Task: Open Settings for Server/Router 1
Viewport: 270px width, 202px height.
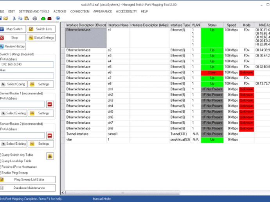Action: tap(41, 113)
